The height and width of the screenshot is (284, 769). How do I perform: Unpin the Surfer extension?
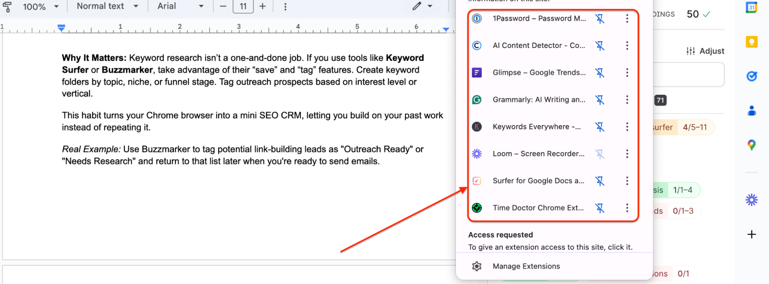(600, 181)
